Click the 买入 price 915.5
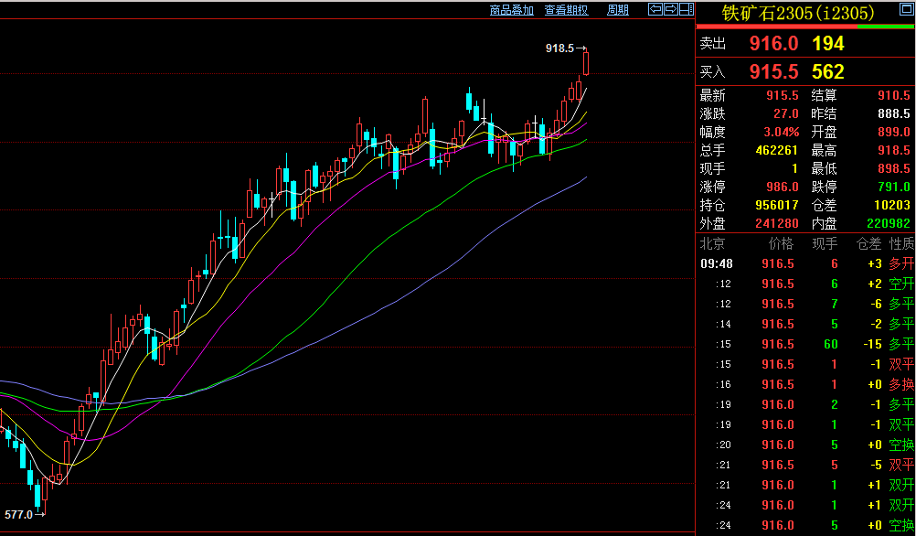 (x=773, y=71)
